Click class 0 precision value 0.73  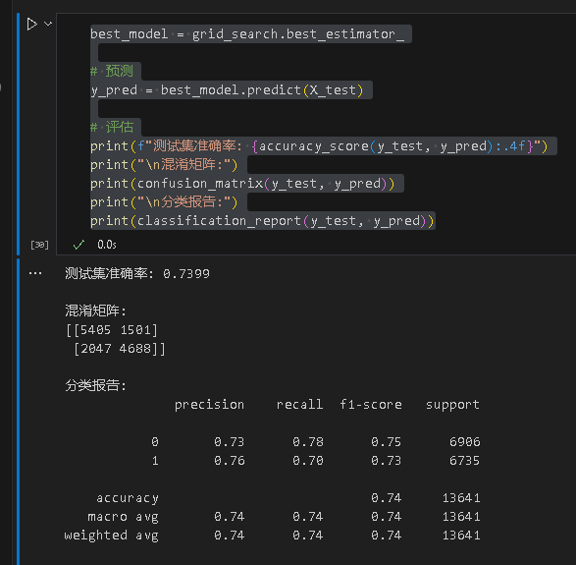tap(230, 442)
